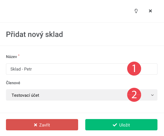Click empty area right of marker 1 in Název field
Image resolution: width=164 pixels, height=136 pixels.
tap(149, 69)
